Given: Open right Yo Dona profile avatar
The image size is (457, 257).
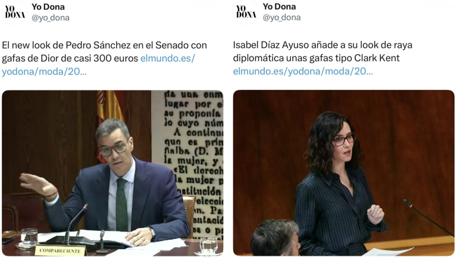Looking at the screenshot, I should [246, 12].
